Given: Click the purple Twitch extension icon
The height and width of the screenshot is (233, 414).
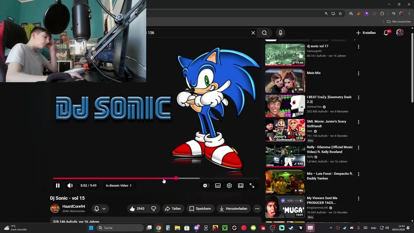Looking at the screenshot, I should [366, 14].
